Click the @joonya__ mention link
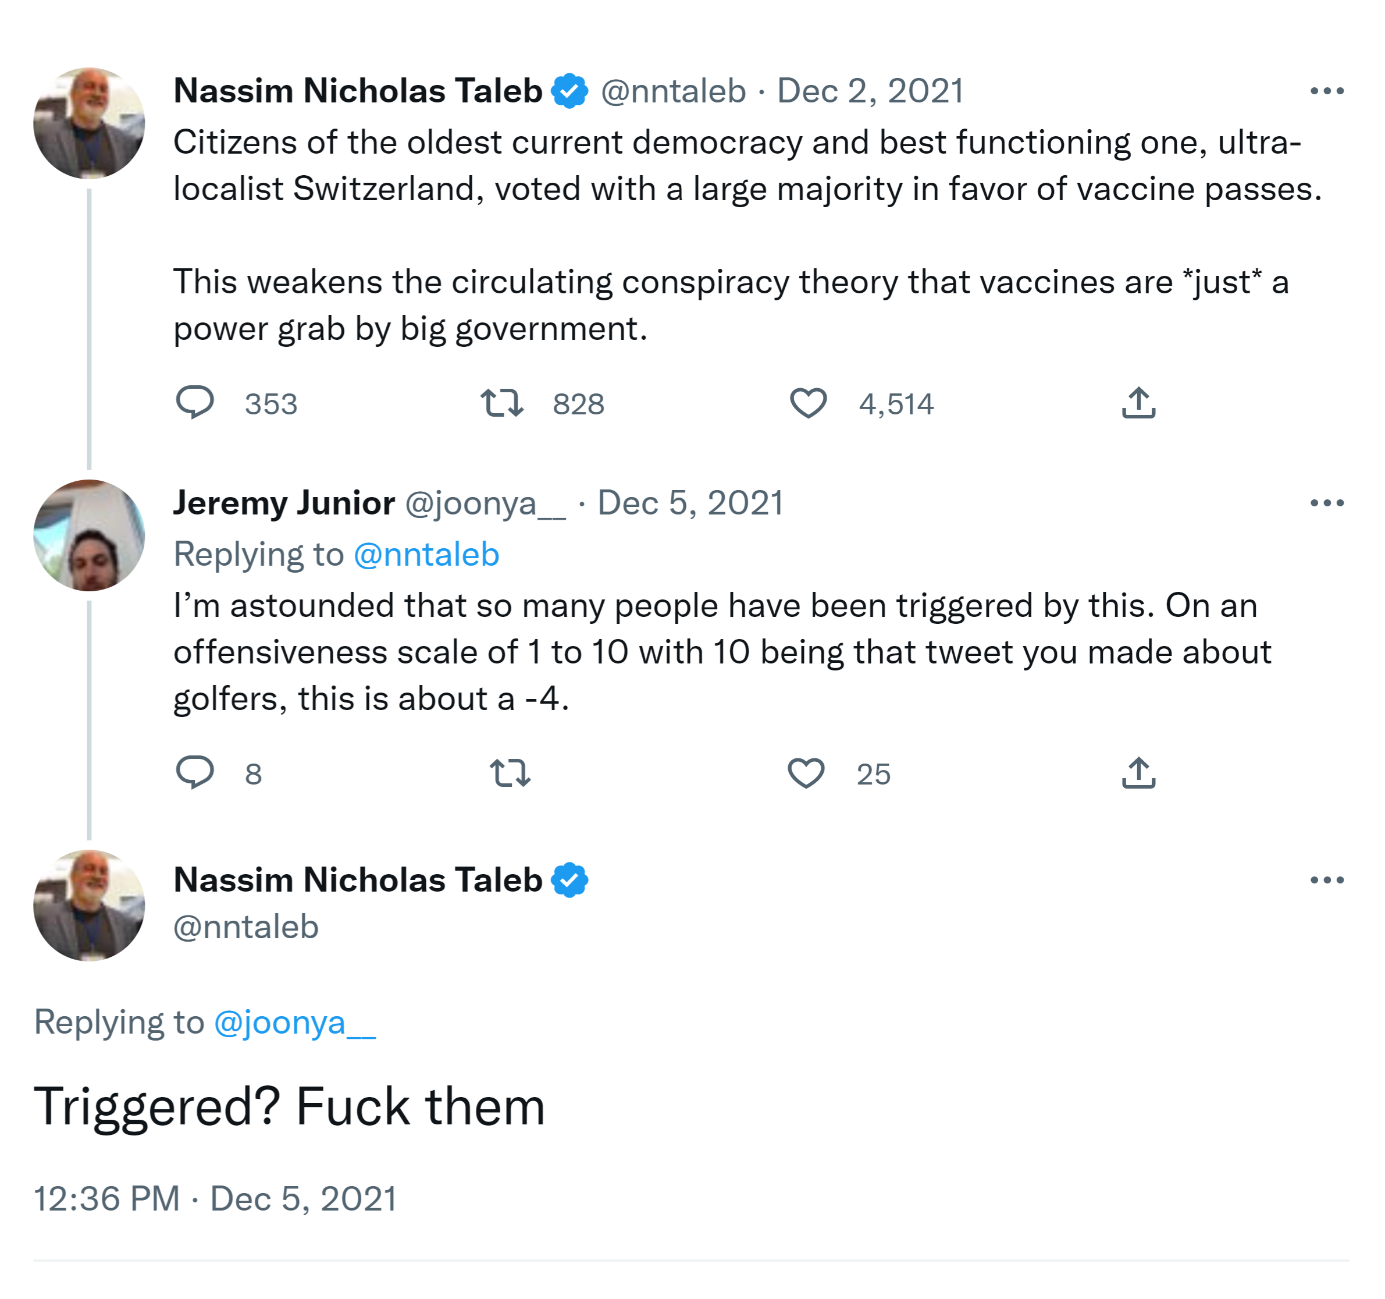Image resolution: width=1385 pixels, height=1299 pixels. coord(295,1023)
